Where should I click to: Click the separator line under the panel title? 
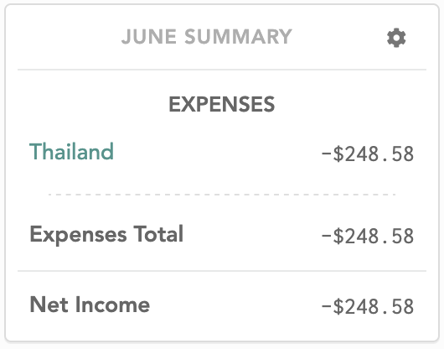point(222,70)
